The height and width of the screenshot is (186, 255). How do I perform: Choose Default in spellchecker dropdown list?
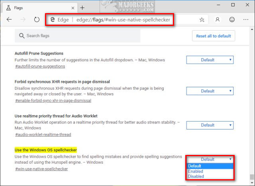210,166
